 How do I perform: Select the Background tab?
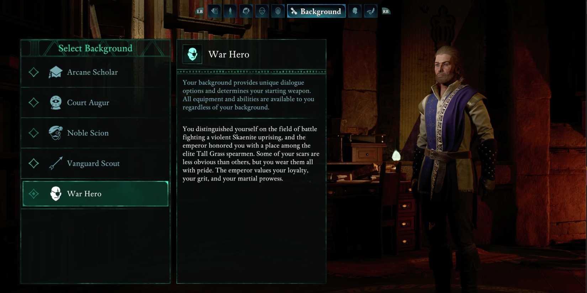coord(316,11)
